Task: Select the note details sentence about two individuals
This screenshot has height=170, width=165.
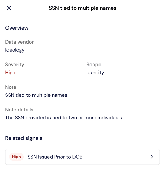Action: tap(64, 118)
